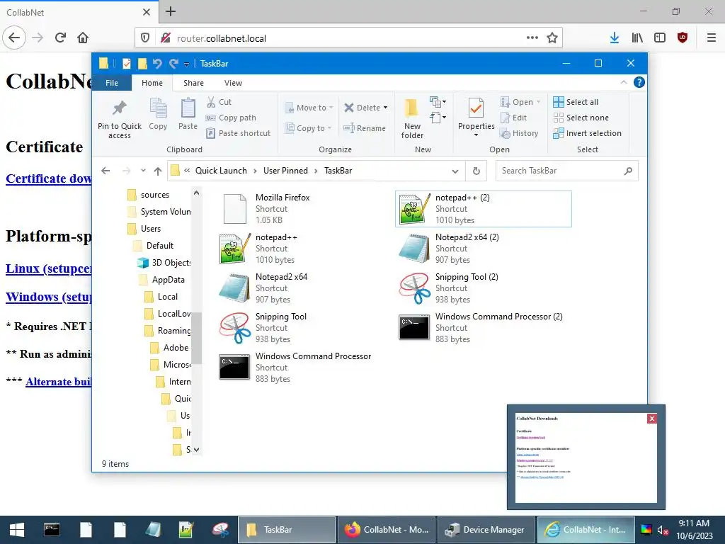The height and width of the screenshot is (544, 725).
Task: Select AppData folder in navigation tree
Action: point(161,279)
